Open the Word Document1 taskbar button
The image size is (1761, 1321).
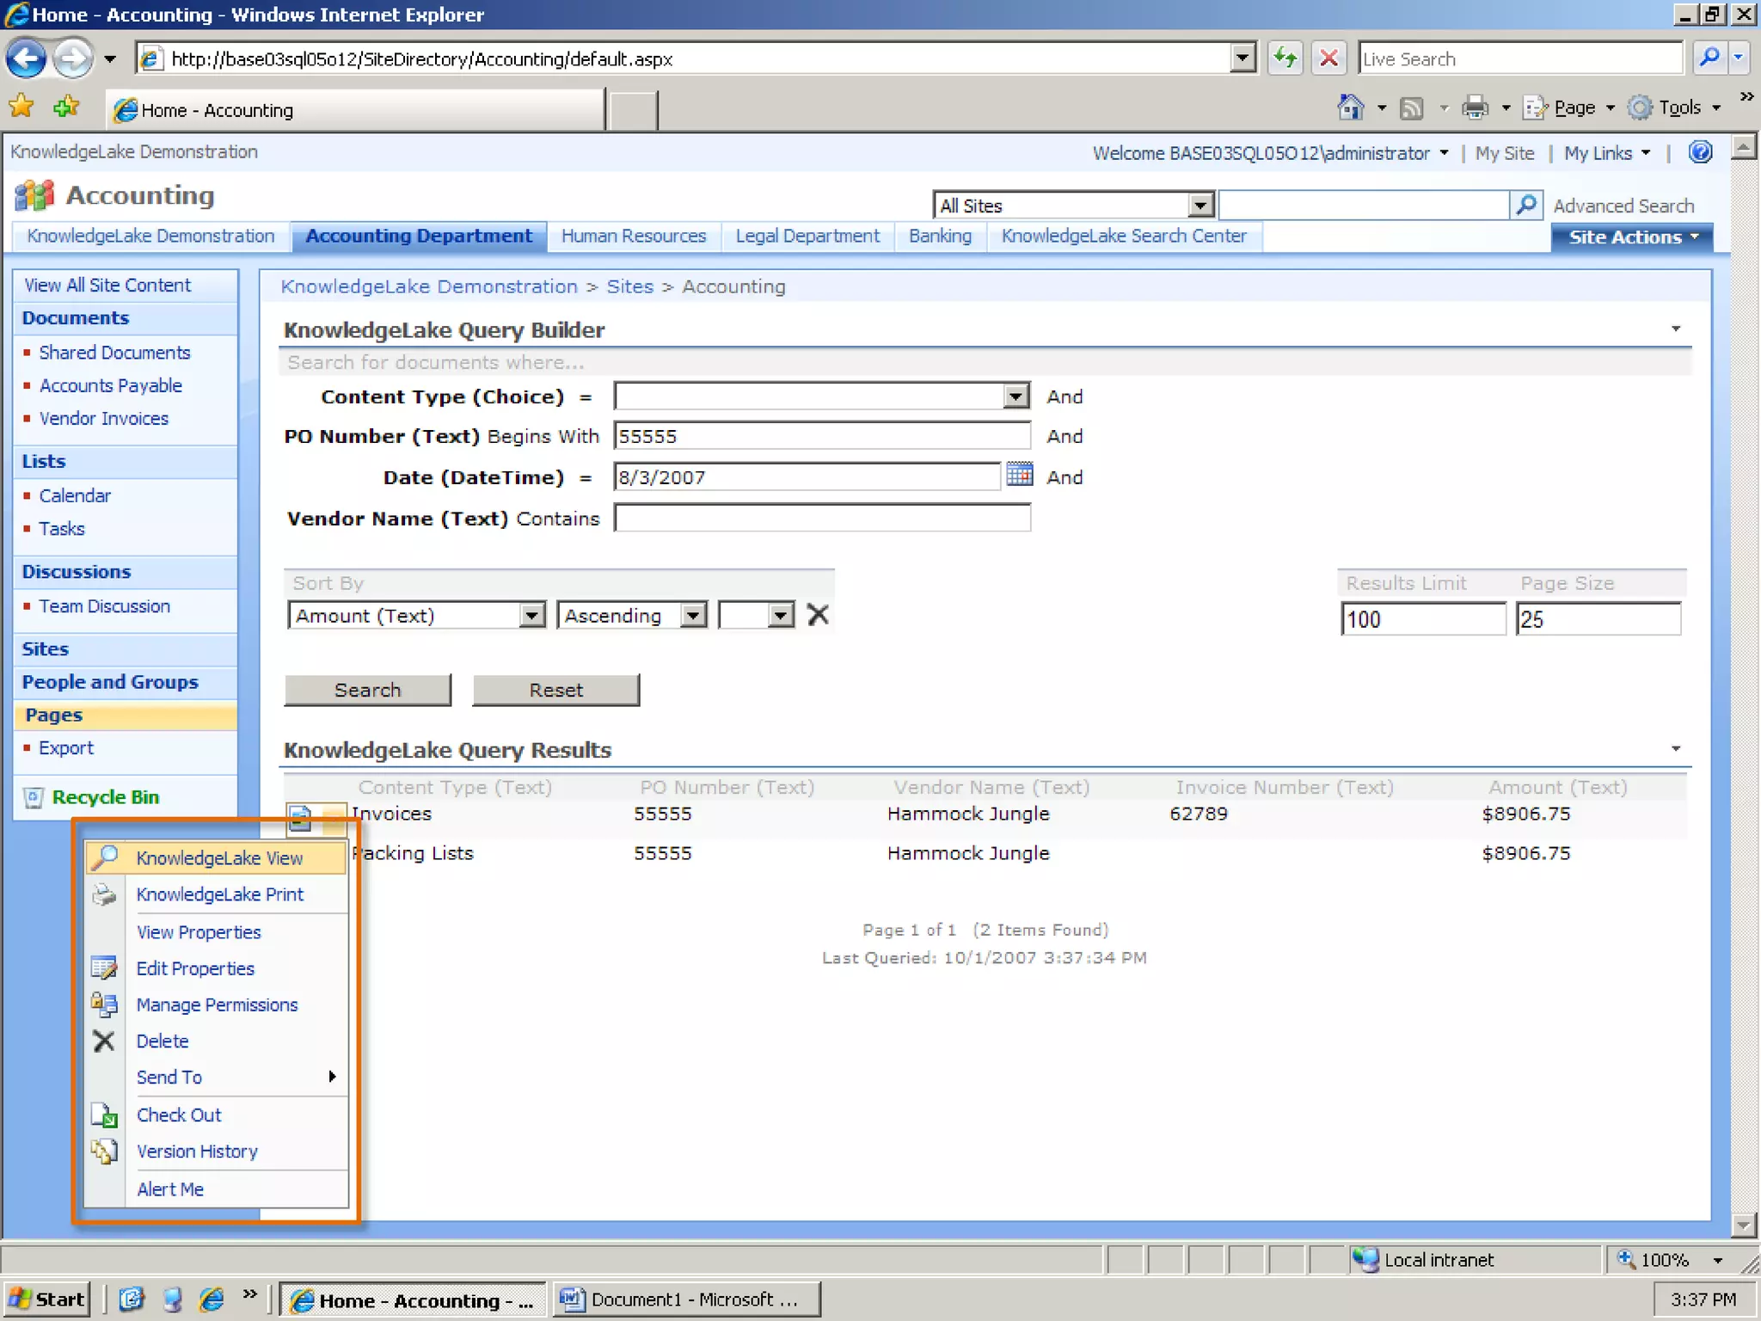(686, 1299)
